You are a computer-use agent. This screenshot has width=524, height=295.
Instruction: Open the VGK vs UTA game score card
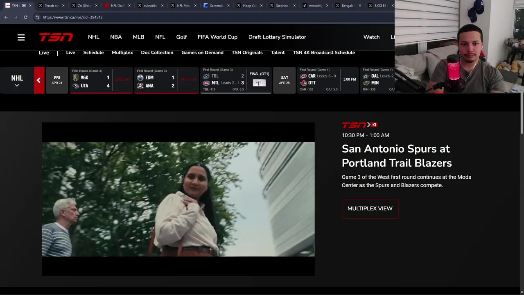pyautogui.click(x=101, y=80)
